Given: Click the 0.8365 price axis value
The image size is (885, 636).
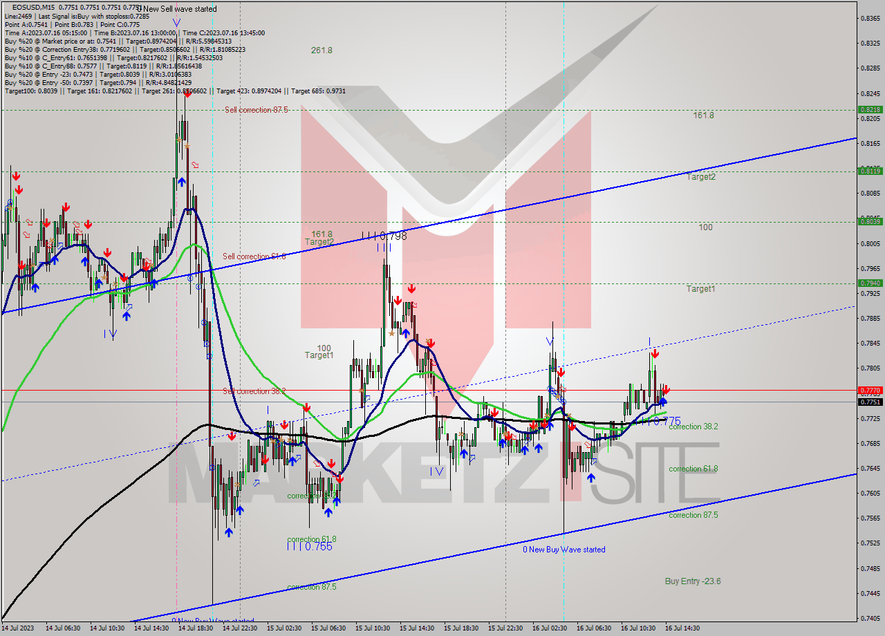Looking at the screenshot, I should point(870,19).
